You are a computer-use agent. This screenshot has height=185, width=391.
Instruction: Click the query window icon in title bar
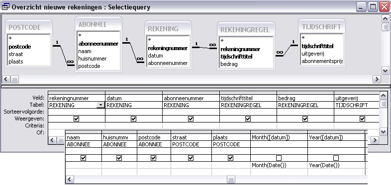tap(5, 6)
